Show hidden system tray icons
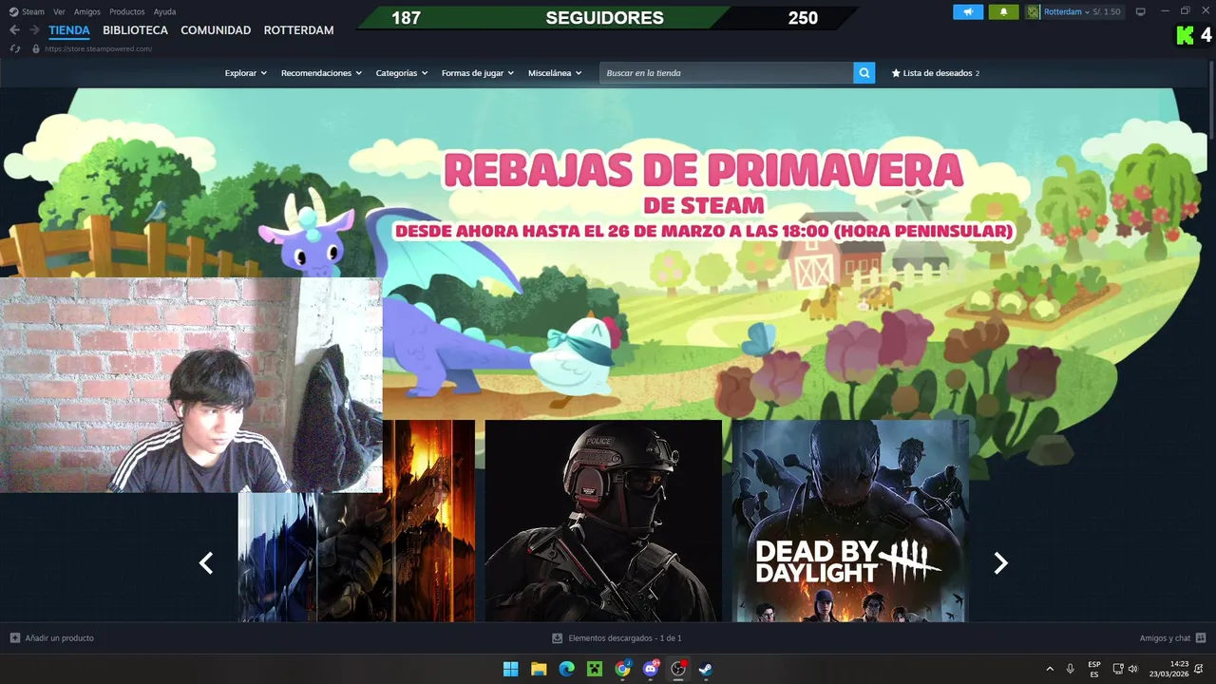1216x684 pixels. click(1050, 669)
